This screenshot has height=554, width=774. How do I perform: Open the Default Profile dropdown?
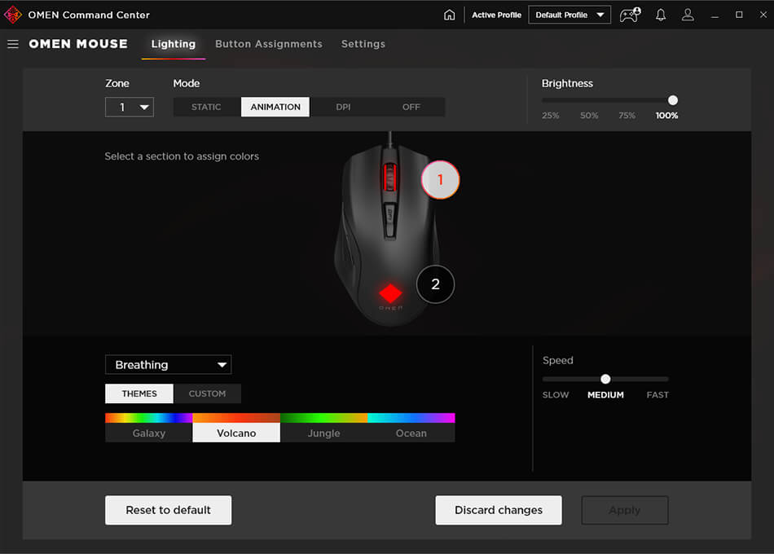tap(569, 14)
